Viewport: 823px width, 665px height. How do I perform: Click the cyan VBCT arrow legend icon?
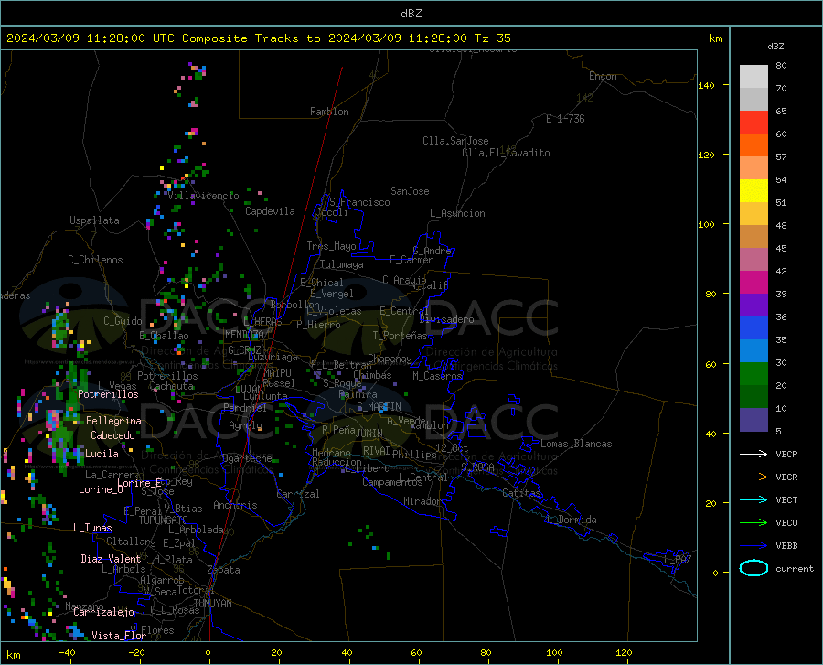tap(754, 499)
